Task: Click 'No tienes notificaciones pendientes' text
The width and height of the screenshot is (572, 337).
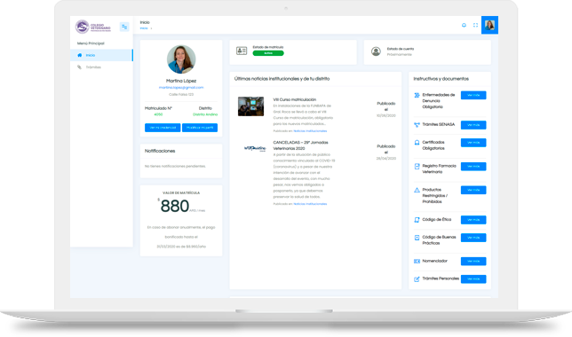Action: (175, 166)
